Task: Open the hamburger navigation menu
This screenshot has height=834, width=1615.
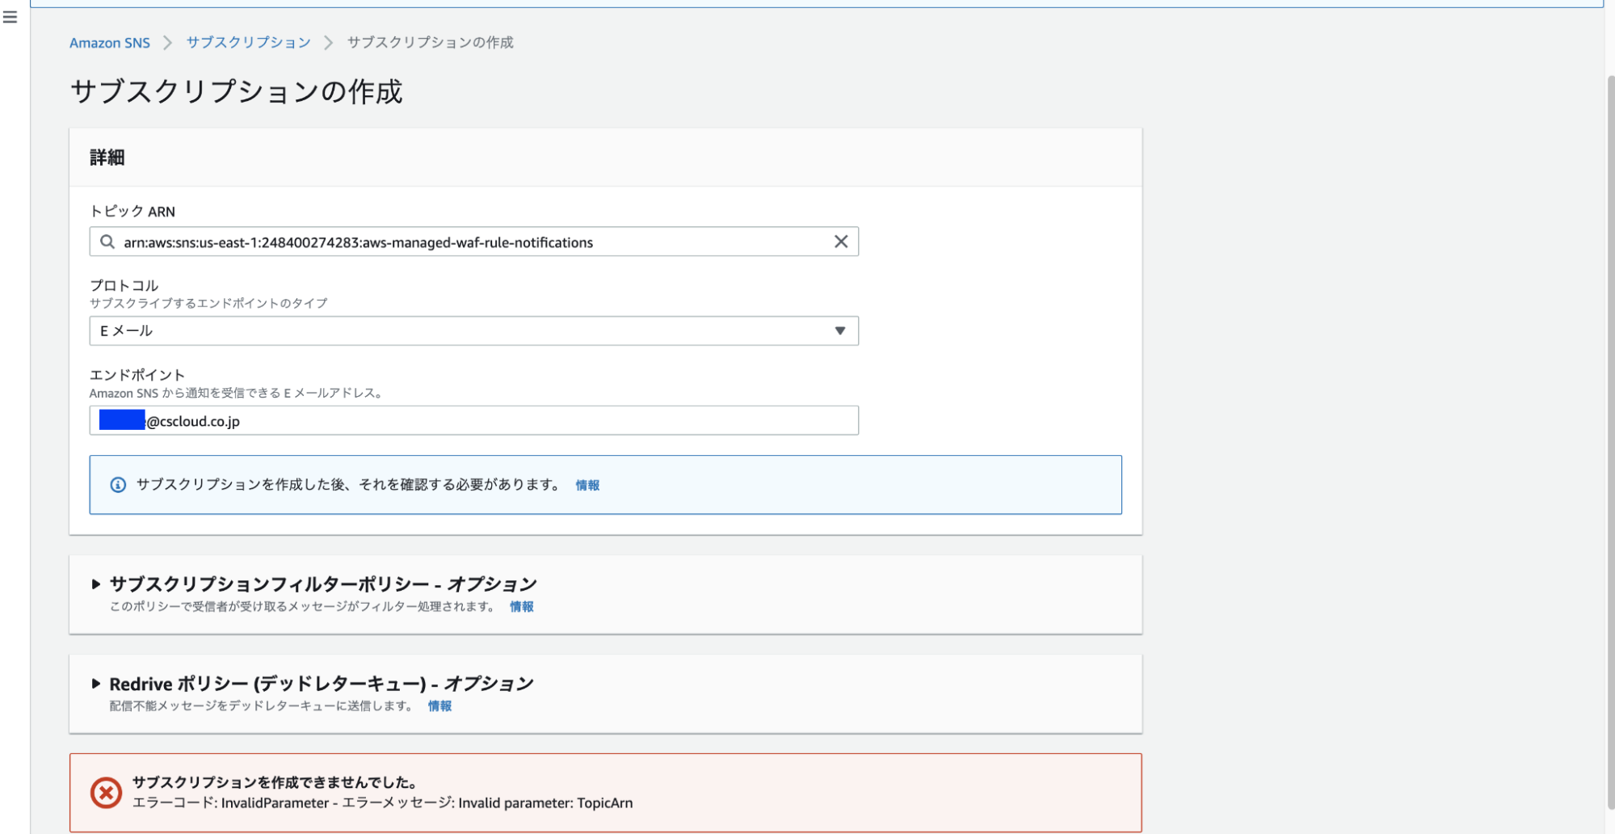Action: [10, 17]
